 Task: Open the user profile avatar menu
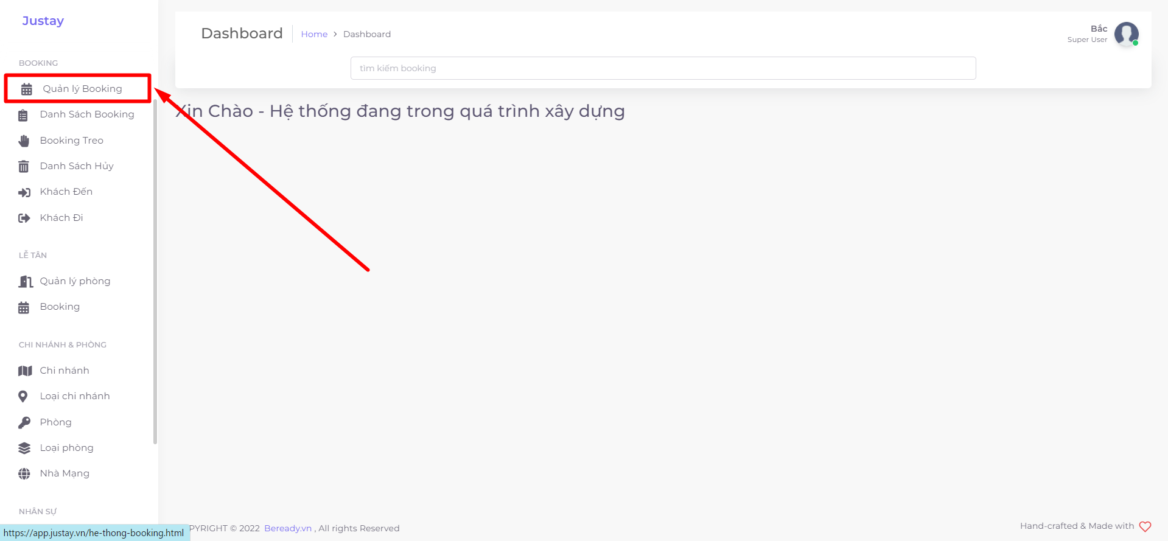(x=1126, y=34)
